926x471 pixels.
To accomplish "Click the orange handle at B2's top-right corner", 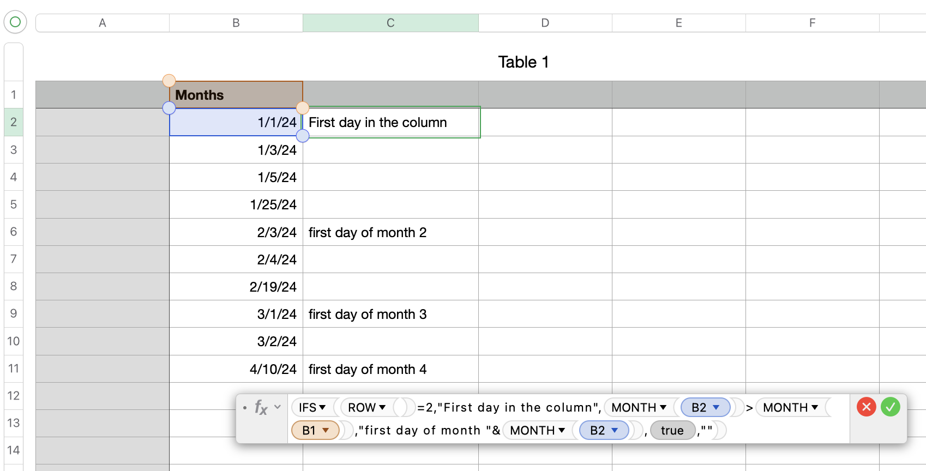I will [303, 108].
